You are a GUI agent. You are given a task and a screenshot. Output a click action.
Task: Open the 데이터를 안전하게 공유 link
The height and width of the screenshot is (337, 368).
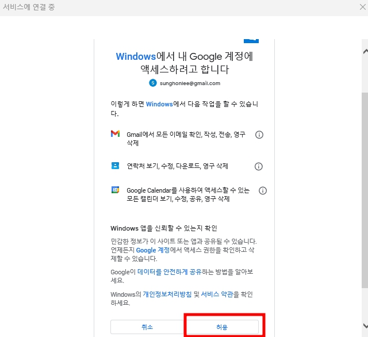170,272
